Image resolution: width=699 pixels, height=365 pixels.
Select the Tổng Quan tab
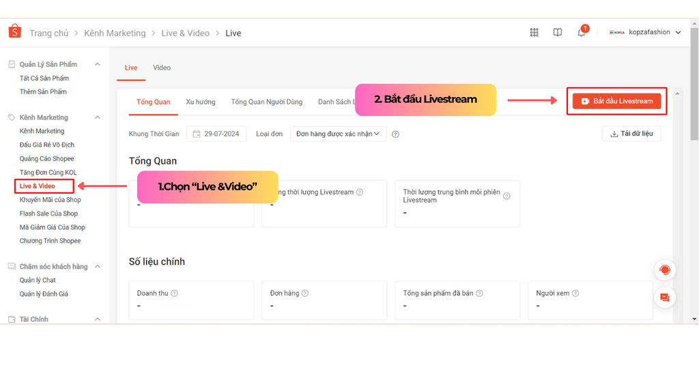pyautogui.click(x=154, y=102)
